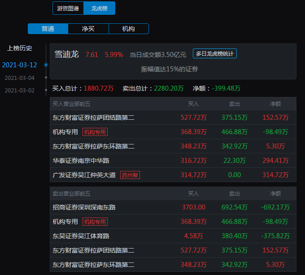Switch to the 游资图谱 tab
Image resolution: width=305 pixels, height=275 pixels.
pyautogui.click(x=68, y=8)
